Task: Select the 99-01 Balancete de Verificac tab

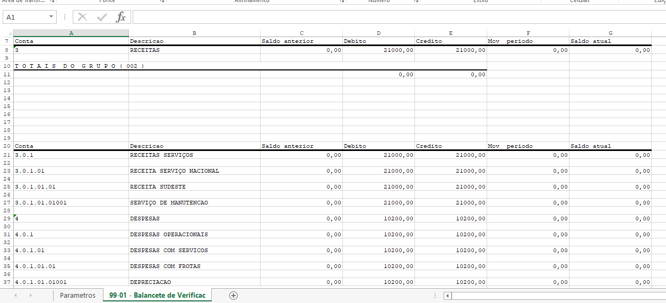Action: point(157,296)
